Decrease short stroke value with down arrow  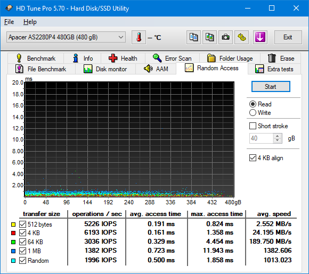coord(278,140)
